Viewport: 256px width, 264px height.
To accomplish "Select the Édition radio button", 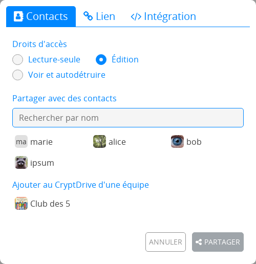I will [x=101, y=60].
